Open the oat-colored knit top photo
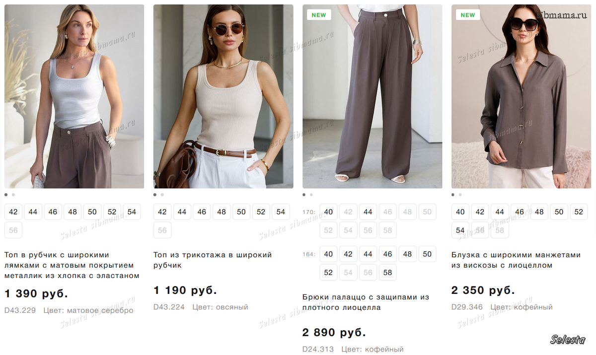The width and height of the screenshot is (596, 355). pos(223,97)
